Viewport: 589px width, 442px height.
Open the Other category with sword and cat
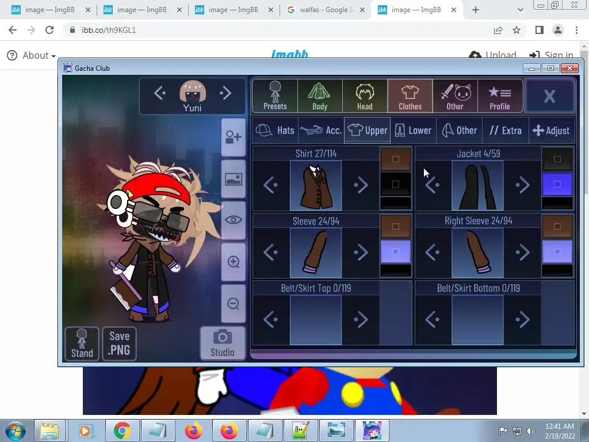click(455, 96)
